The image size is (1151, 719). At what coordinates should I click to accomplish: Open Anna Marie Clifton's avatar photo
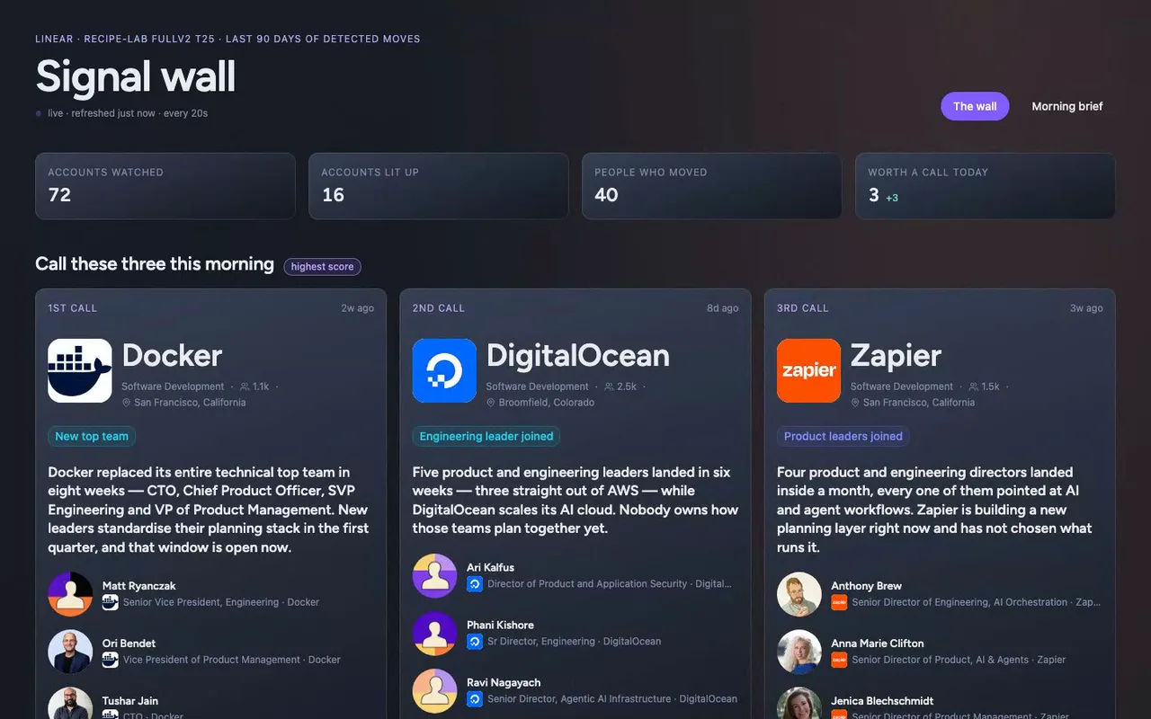[799, 652]
